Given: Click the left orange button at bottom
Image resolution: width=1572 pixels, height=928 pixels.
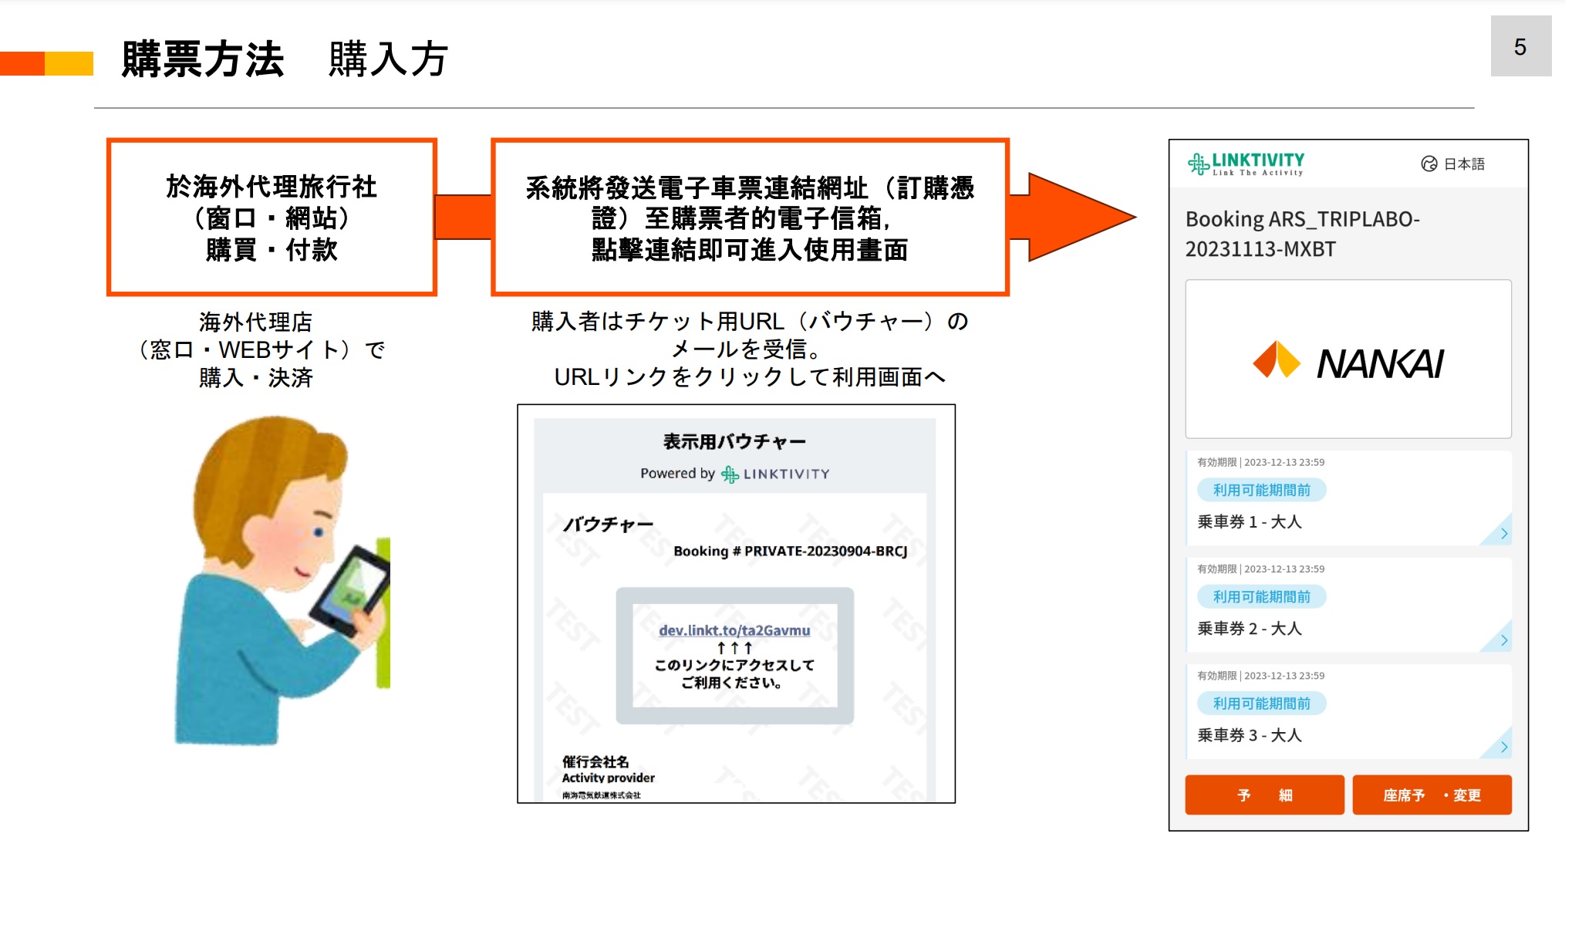Looking at the screenshot, I should [x=1264, y=795].
